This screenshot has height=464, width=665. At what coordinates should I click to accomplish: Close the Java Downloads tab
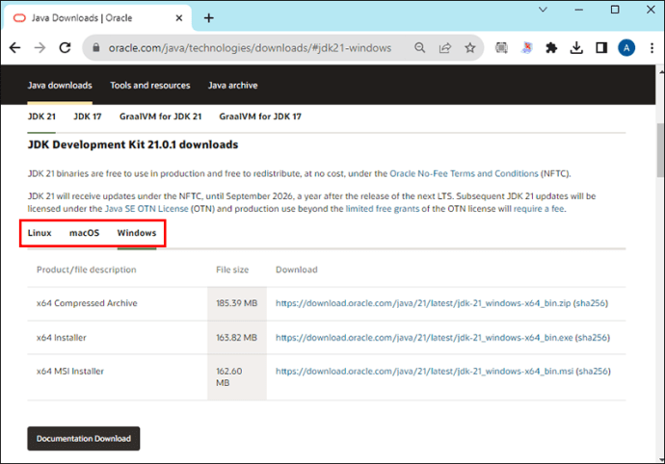(179, 17)
